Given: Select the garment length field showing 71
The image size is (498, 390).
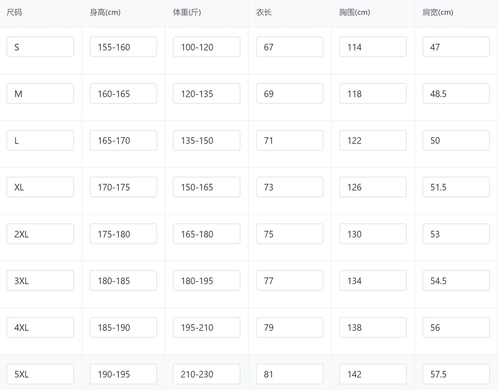Looking at the screenshot, I should pyautogui.click(x=290, y=140).
